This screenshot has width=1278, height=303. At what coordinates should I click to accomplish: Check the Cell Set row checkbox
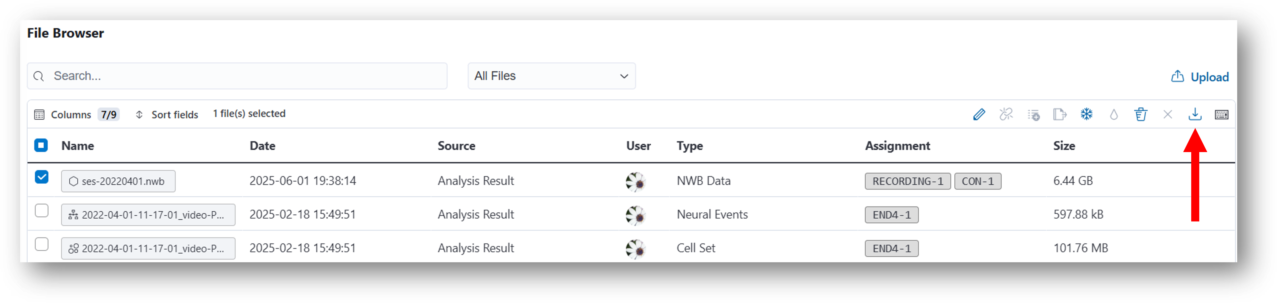coord(42,244)
